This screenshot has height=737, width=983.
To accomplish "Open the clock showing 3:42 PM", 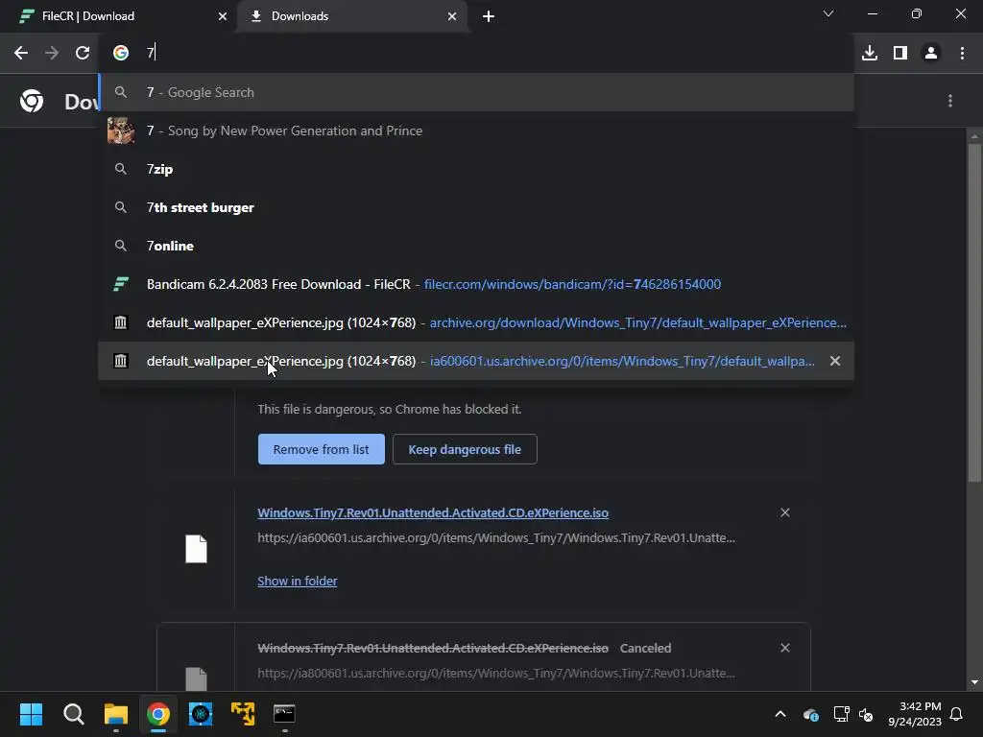I will (915, 714).
